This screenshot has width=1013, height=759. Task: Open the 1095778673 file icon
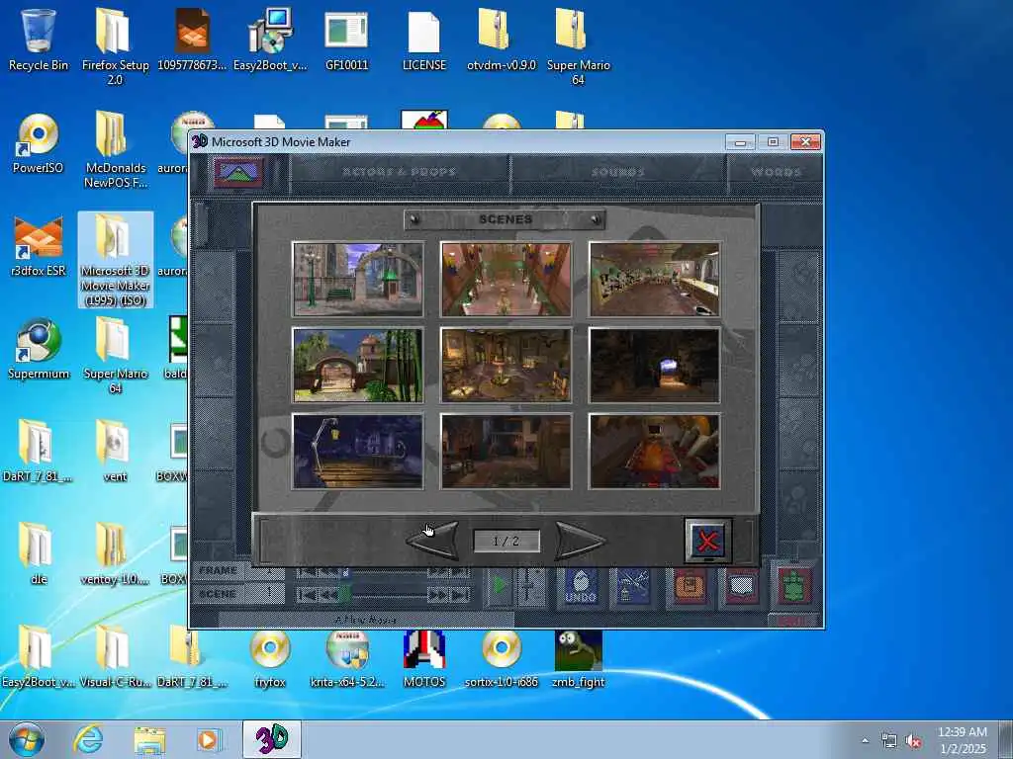point(192,39)
